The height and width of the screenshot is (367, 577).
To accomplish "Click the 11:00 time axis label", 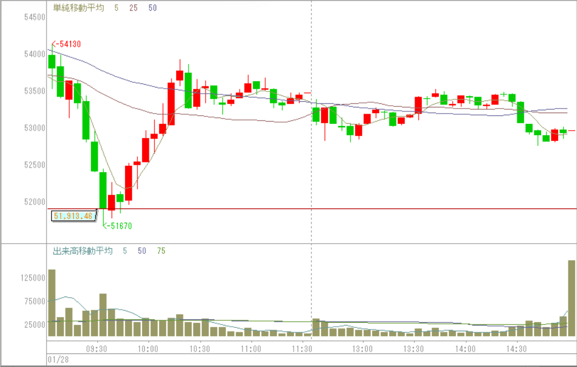I will tap(250, 349).
